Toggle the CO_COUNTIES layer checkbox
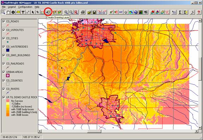This screenshot has height=140, width=203. (x=4, y=80)
